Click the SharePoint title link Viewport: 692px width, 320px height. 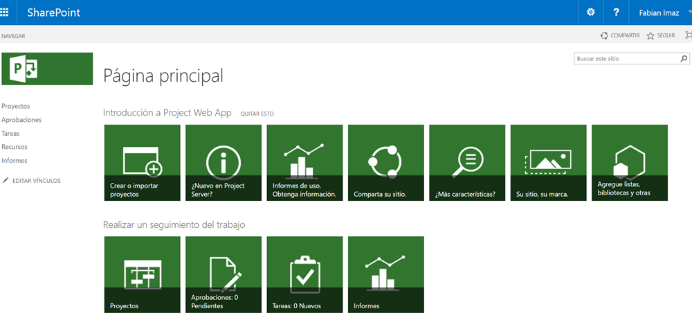[54, 12]
